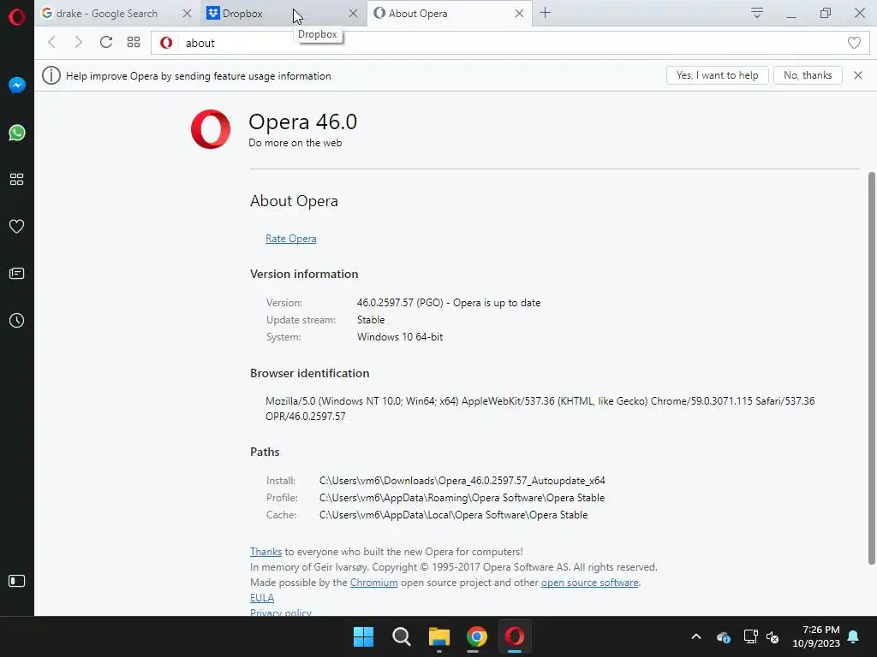The image size is (877, 657).
Task: Open the notification bell in taskbar
Action: tap(854, 636)
